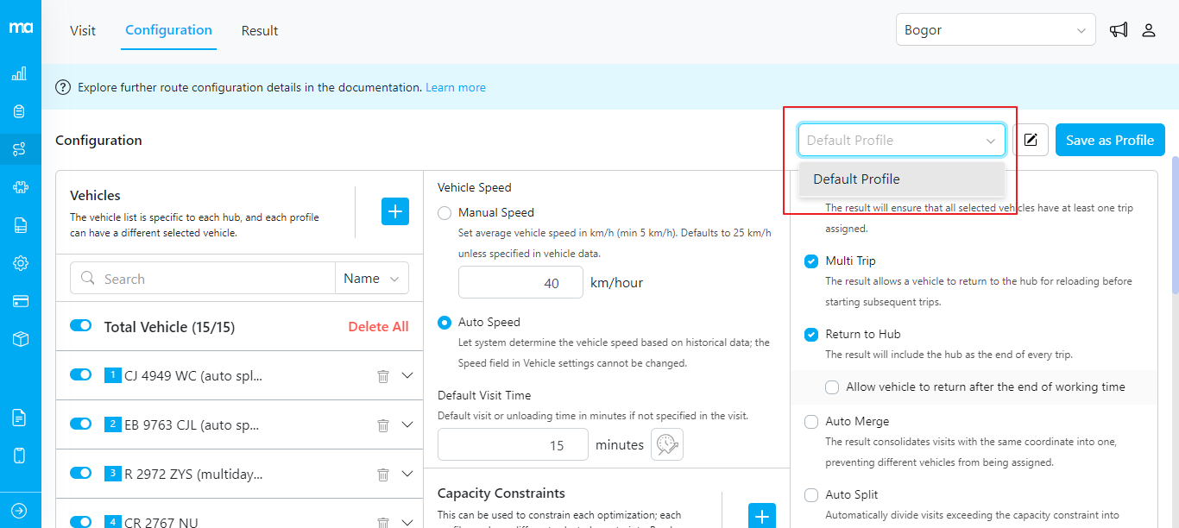Image resolution: width=1179 pixels, height=528 pixels.
Task: Enable the Auto Merge checkbox
Action: coord(811,422)
